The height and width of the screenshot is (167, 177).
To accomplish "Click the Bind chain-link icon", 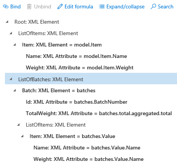I will click(x=6, y=6).
